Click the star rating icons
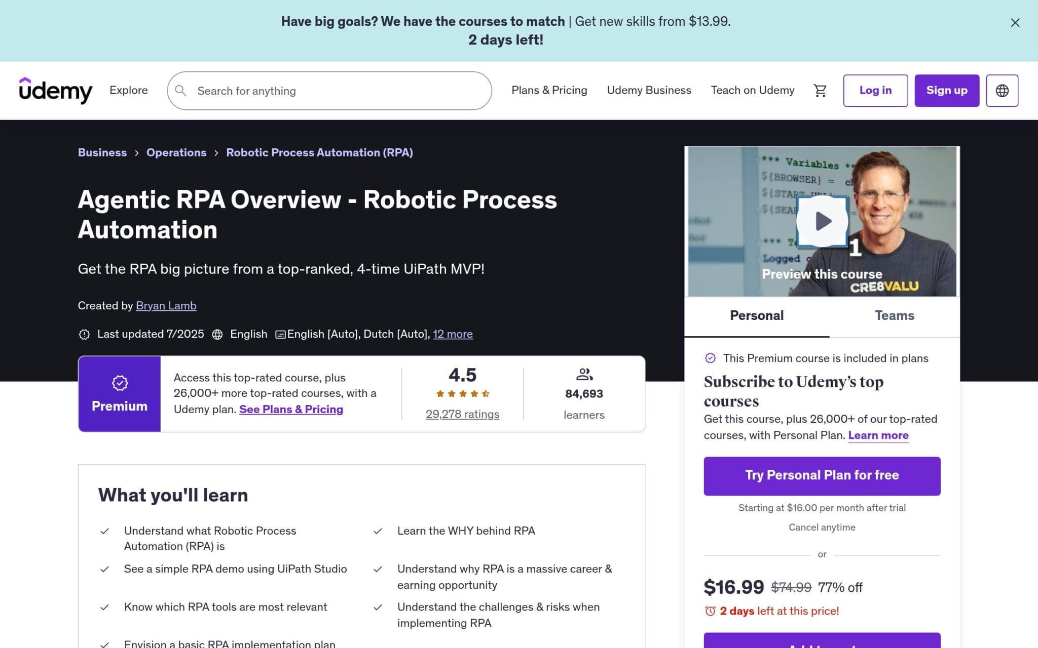Viewport: 1038px width, 648px height. 462,394
